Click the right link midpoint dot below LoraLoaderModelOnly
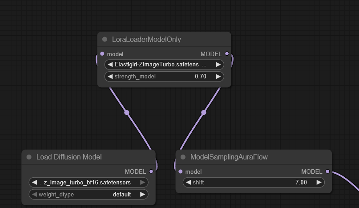359x208 pixels. pyautogui.click(x=204, y=112)
